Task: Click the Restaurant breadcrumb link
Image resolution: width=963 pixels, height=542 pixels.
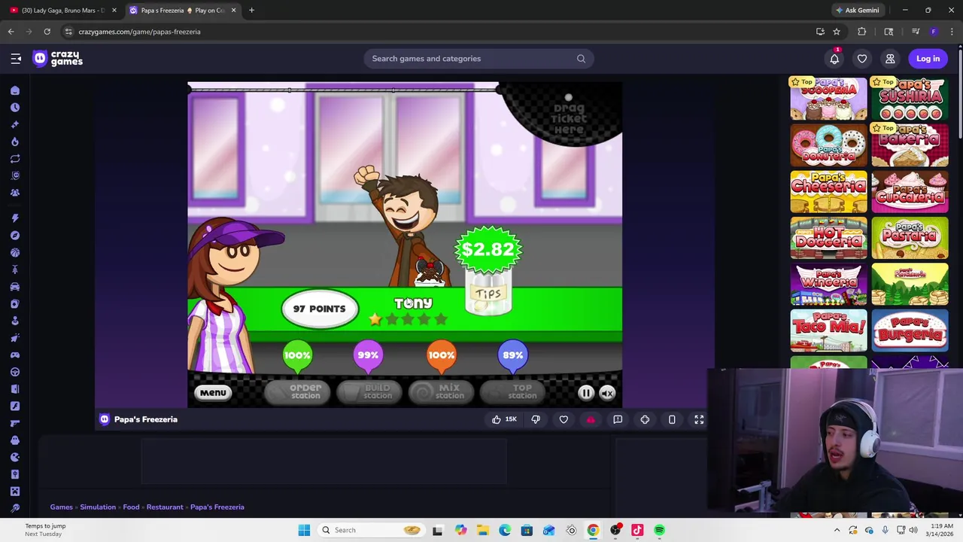Action: (165, 507)
